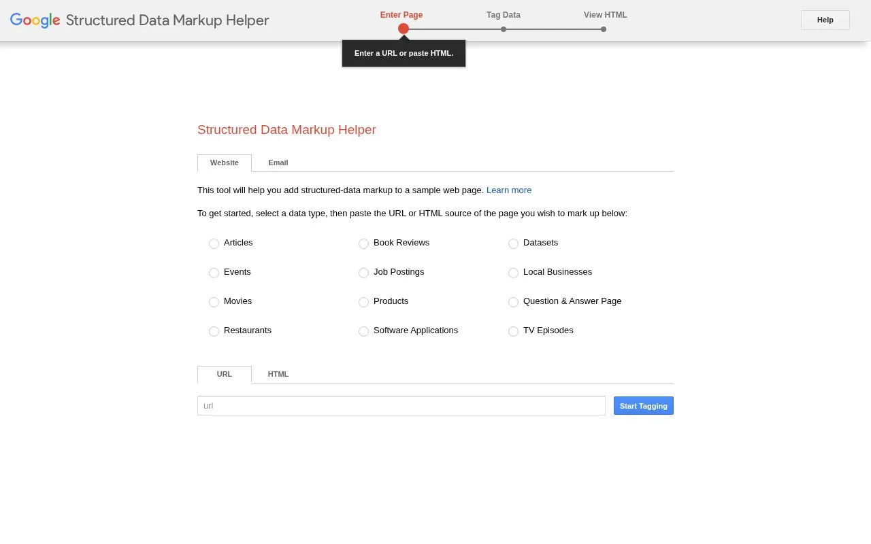
Task: Choose the Job Postings option
Action: [x=363, y=273]
